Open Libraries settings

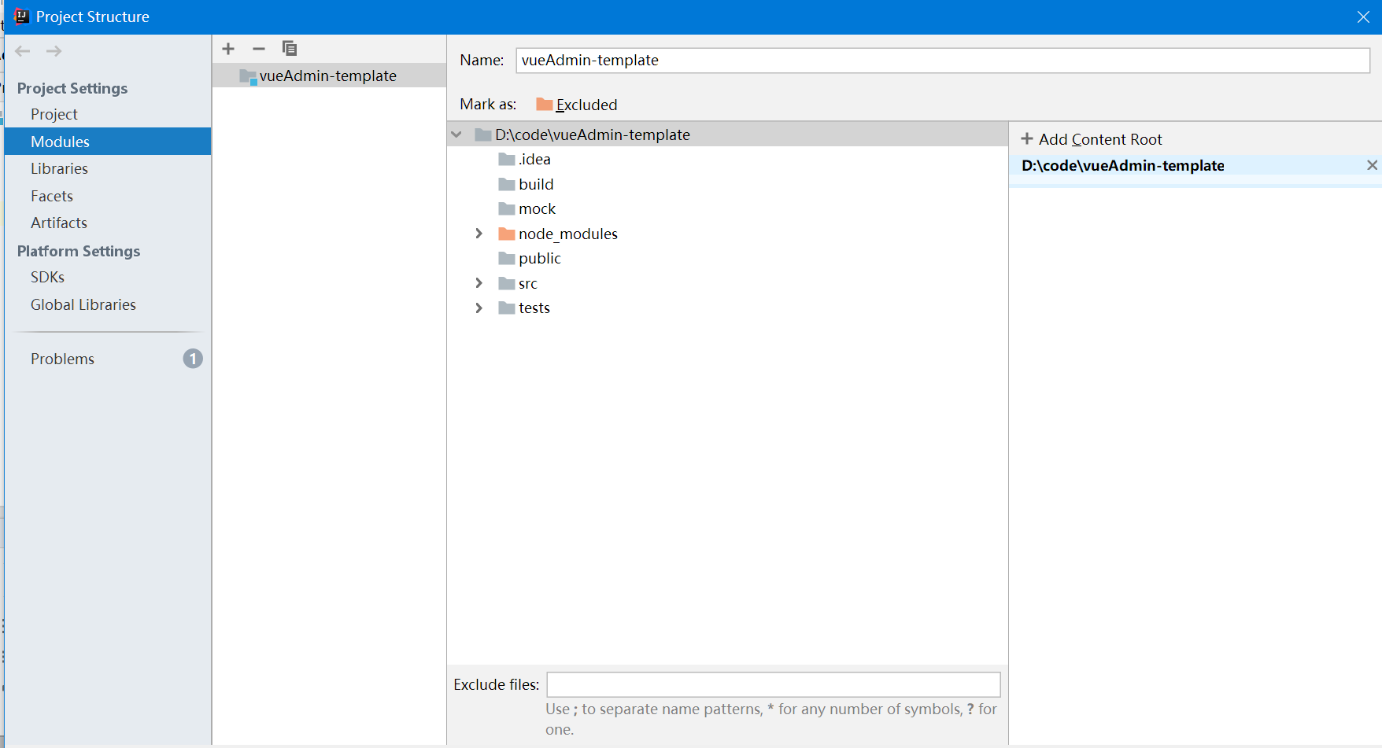(x=59, y=168)
